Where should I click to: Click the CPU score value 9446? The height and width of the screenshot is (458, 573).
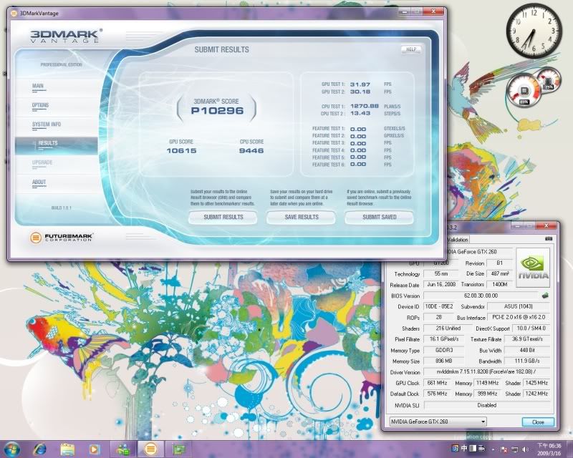pos(251,150)
